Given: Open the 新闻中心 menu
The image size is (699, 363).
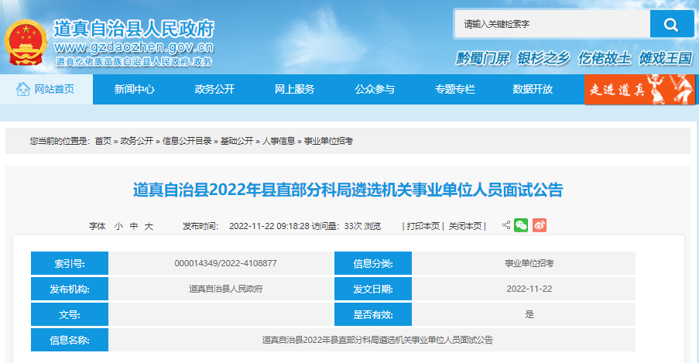Looking at the screenshot, I should [x=134, y=89].
